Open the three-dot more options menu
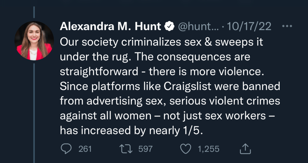 287,26
